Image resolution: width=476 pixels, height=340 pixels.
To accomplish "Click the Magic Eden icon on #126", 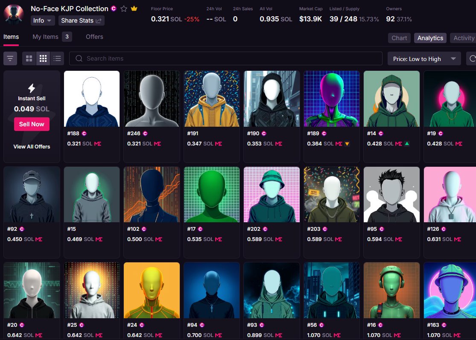I will click(458, 239).
